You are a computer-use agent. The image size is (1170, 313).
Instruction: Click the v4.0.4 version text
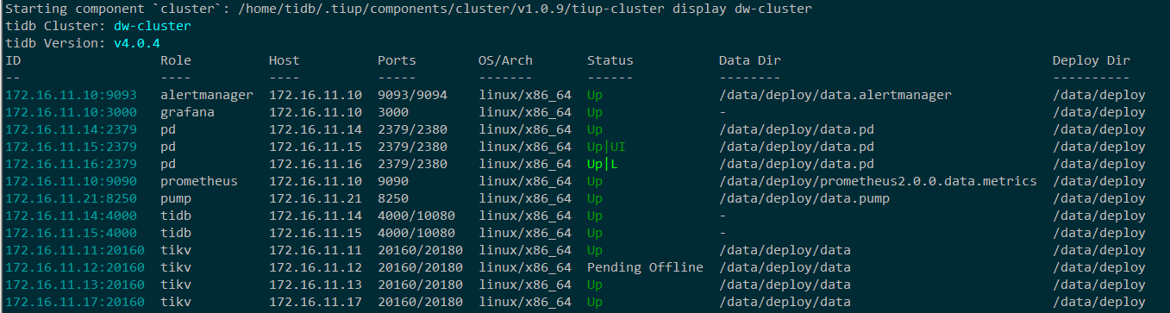137,43
